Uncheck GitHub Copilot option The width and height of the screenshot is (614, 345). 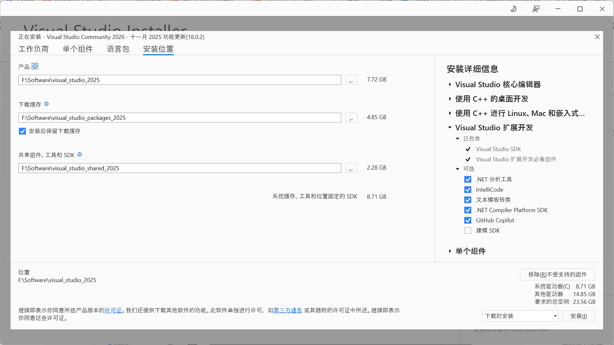[x=468, y=220]
